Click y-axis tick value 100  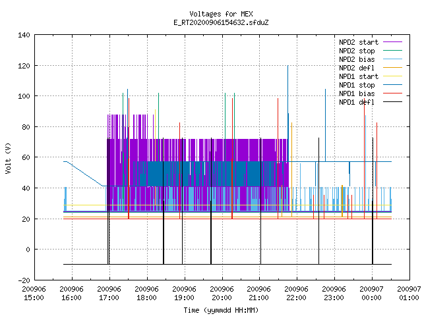coord(24,96)
